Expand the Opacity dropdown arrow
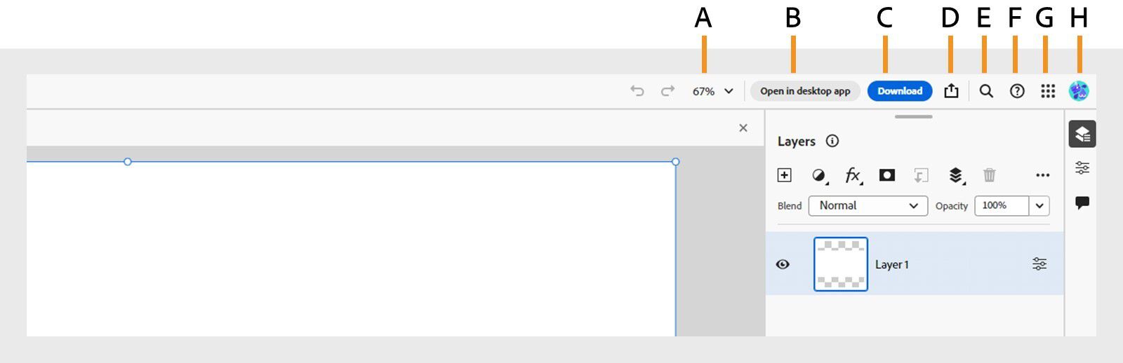This screenshot has width=1123, height=363. click(x=1039, y=206)
